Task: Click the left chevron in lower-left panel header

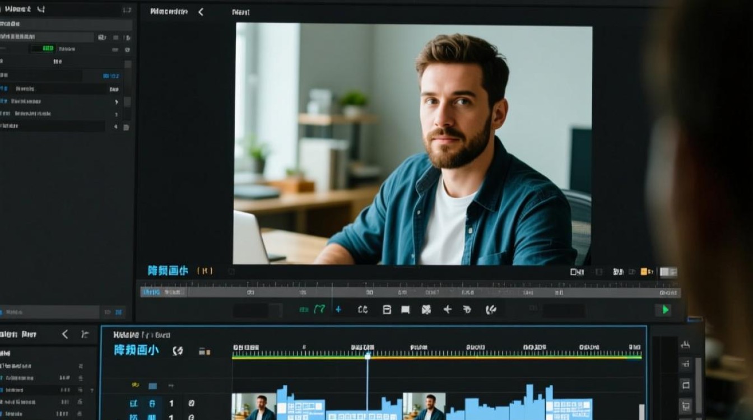Action: [65, 334]
